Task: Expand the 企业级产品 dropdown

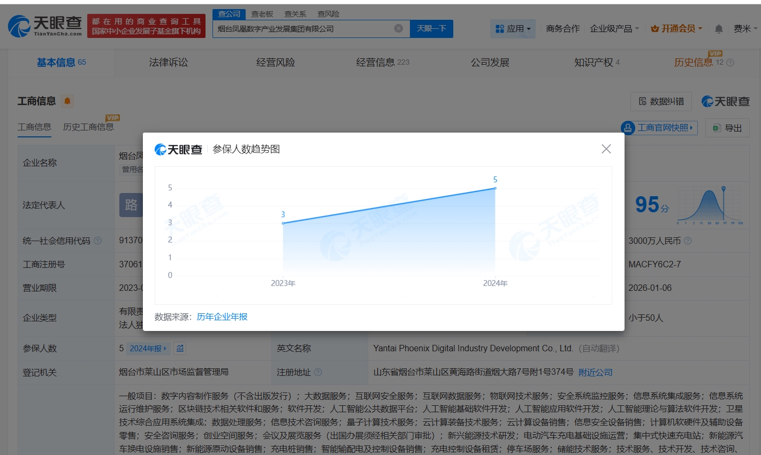Action: (614, 29)
